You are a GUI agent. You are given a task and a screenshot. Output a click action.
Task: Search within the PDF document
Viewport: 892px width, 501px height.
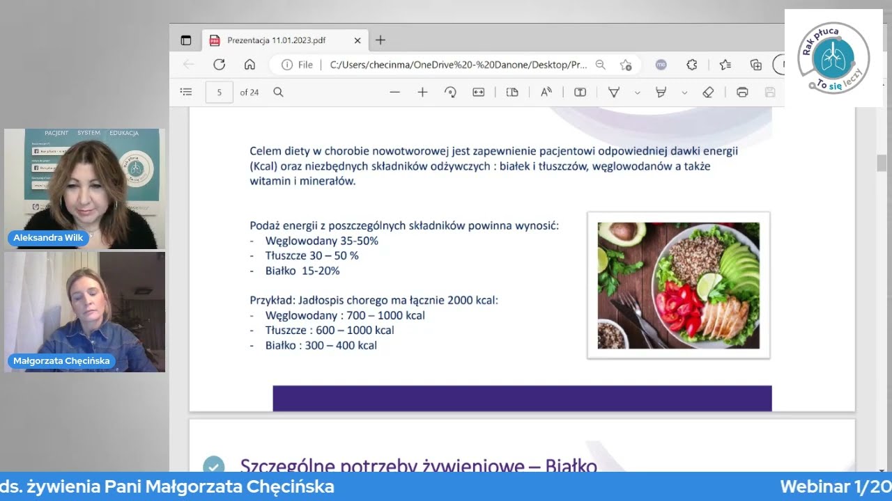click(x=278, y=92)
